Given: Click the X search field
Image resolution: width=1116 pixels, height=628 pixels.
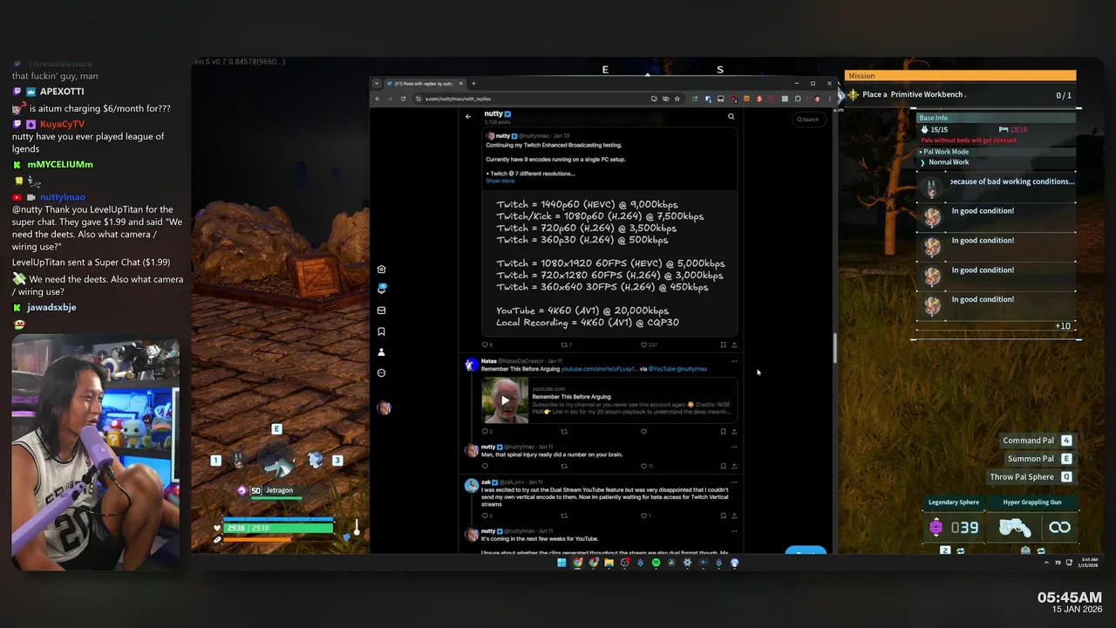Looking at the screenshot, I should click(x=808, y=119).
